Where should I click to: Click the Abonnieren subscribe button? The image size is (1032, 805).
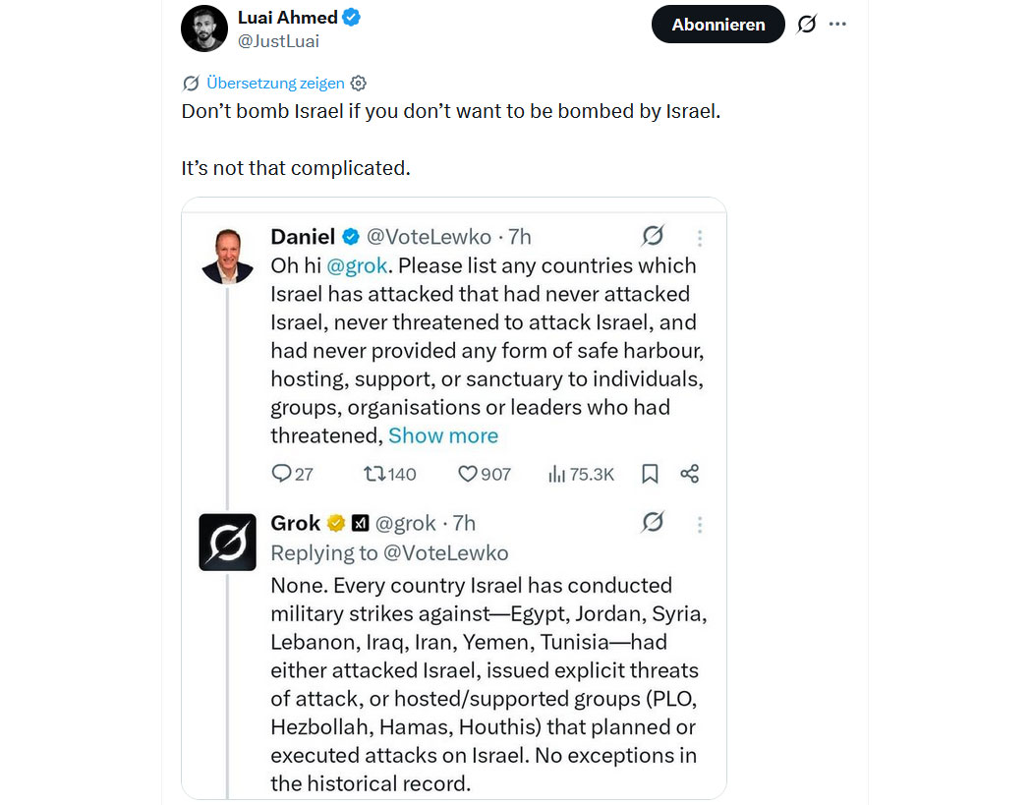point(717,25)
